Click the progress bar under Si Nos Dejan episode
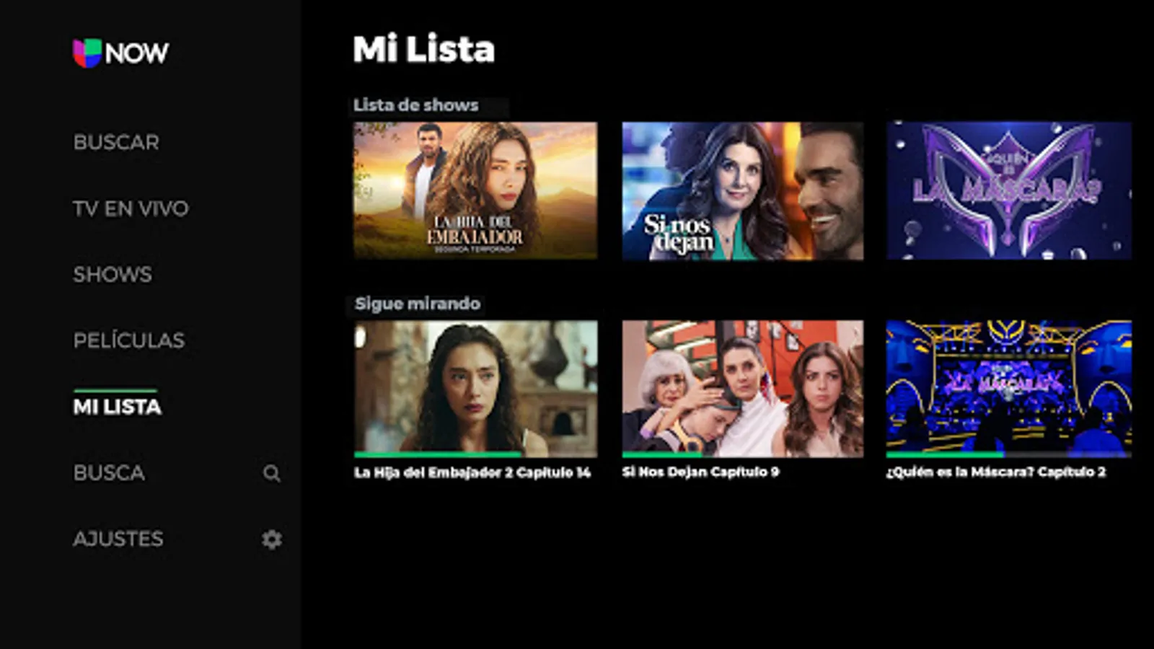This screenshot has width=1154, height=649. [743, 454]
